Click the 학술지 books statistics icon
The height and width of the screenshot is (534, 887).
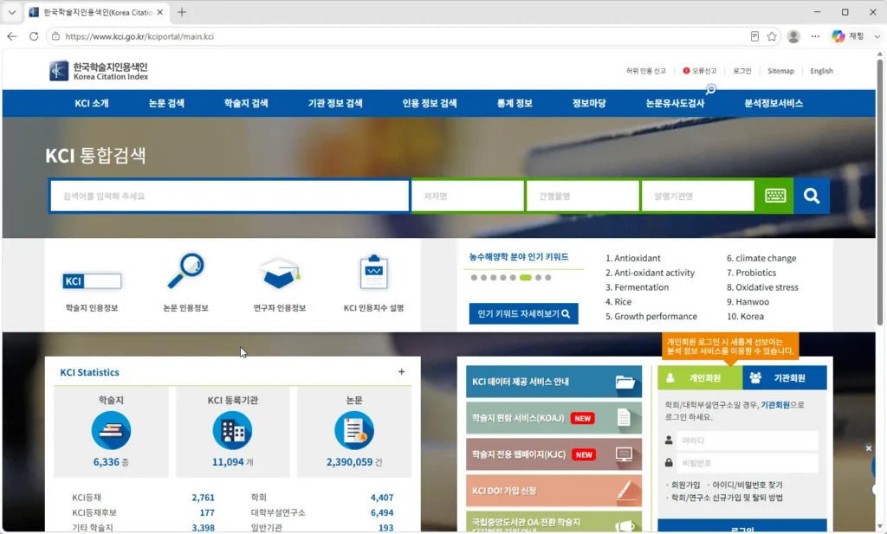click(x=111, y=430)
